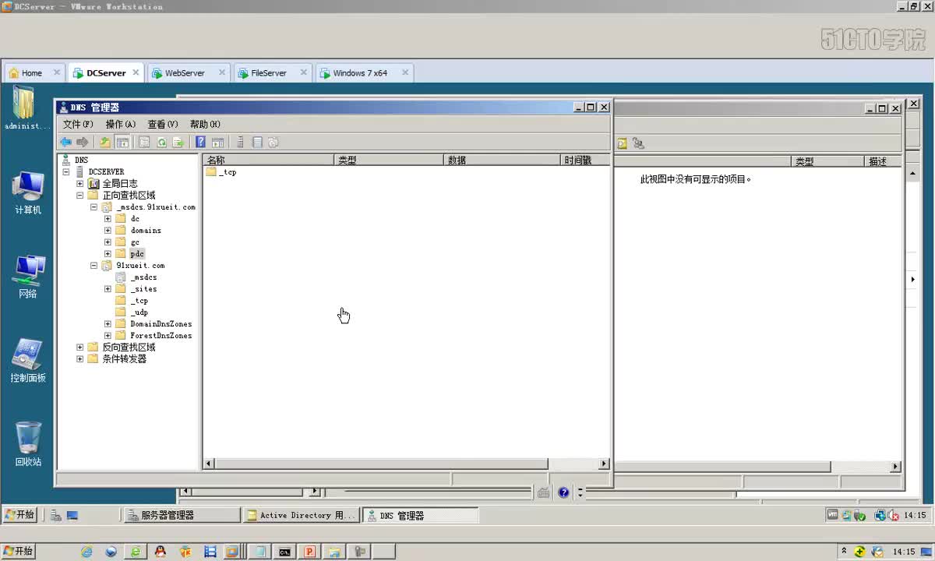The image size is (935, 561).
Task: Open the QQ penguin icon in host taskbar
Action: (x=161, y=552)
